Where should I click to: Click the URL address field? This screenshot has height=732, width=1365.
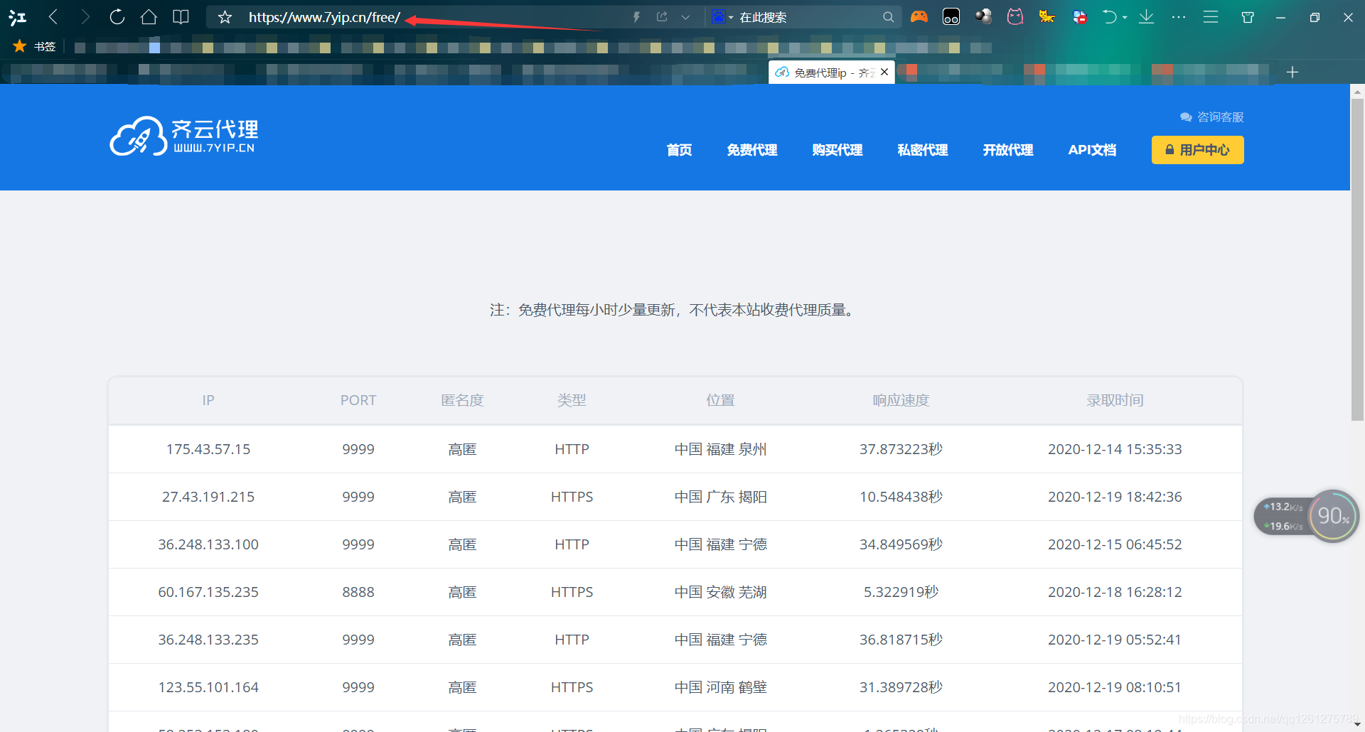(x=427, y=17)
